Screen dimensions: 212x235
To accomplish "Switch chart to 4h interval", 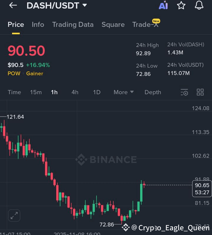I will coord(75,92).
